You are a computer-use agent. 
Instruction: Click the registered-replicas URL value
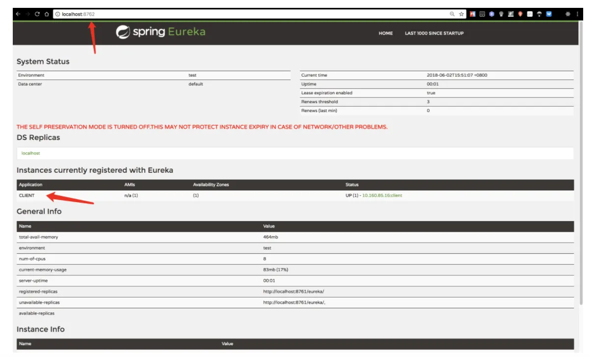point(294,291)
